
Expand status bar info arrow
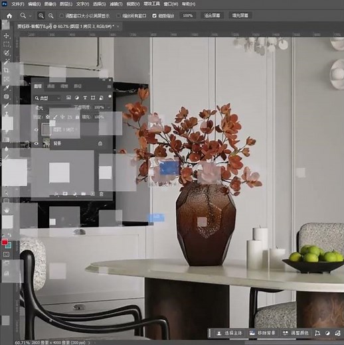[89, 342]
